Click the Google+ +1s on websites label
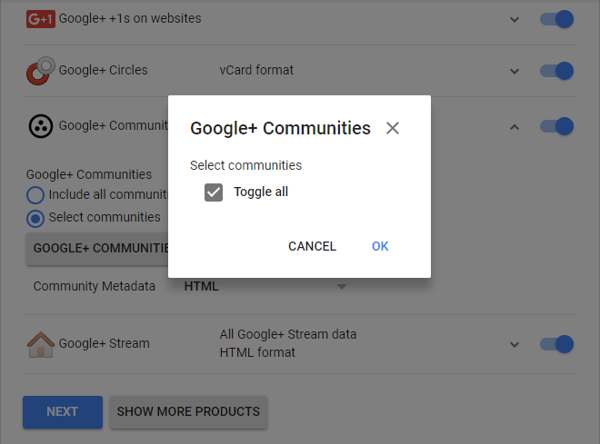 point(130,18)
